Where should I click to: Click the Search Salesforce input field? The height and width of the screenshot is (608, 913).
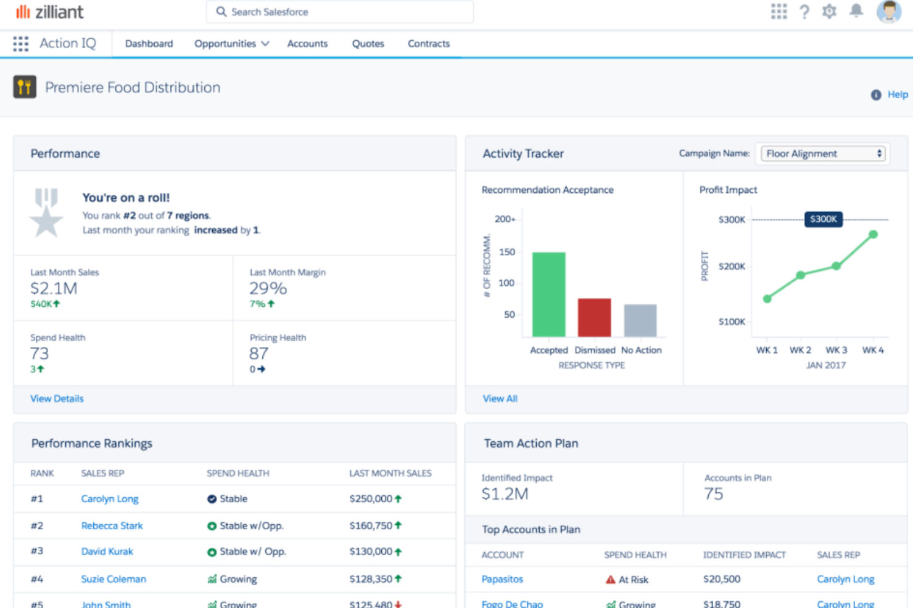339,12
